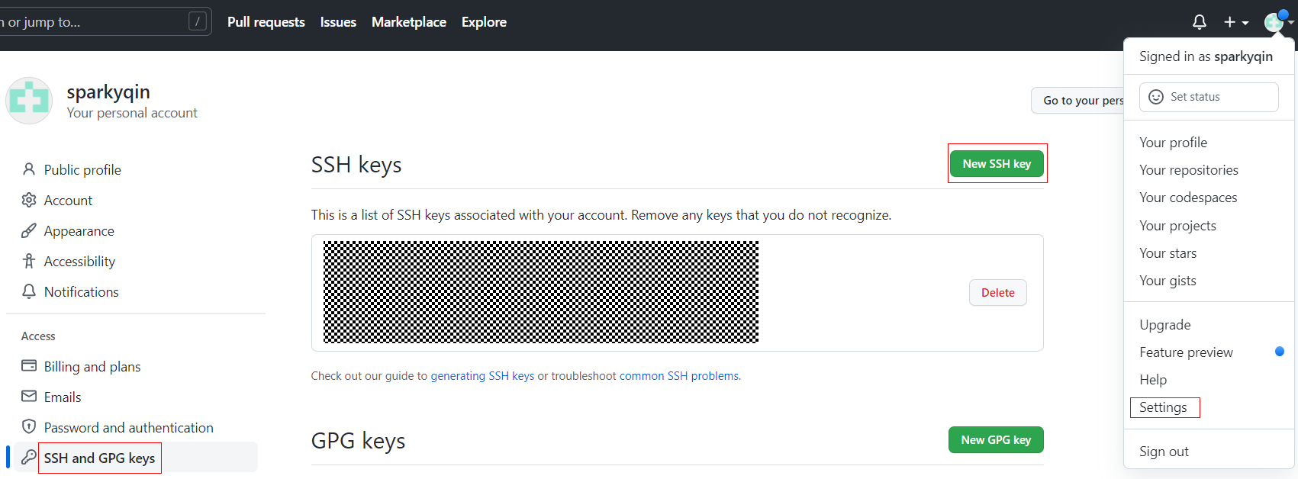
Task: Open the common SSH problems link
Action: [678, 376]
